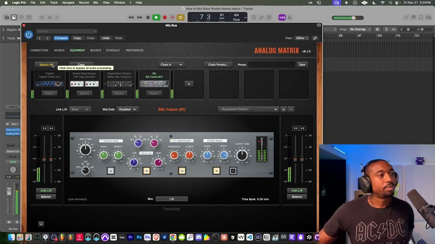Open Quick Help question icon
Viewport: 435px width, 244px height.
click(x=21, y=17)
